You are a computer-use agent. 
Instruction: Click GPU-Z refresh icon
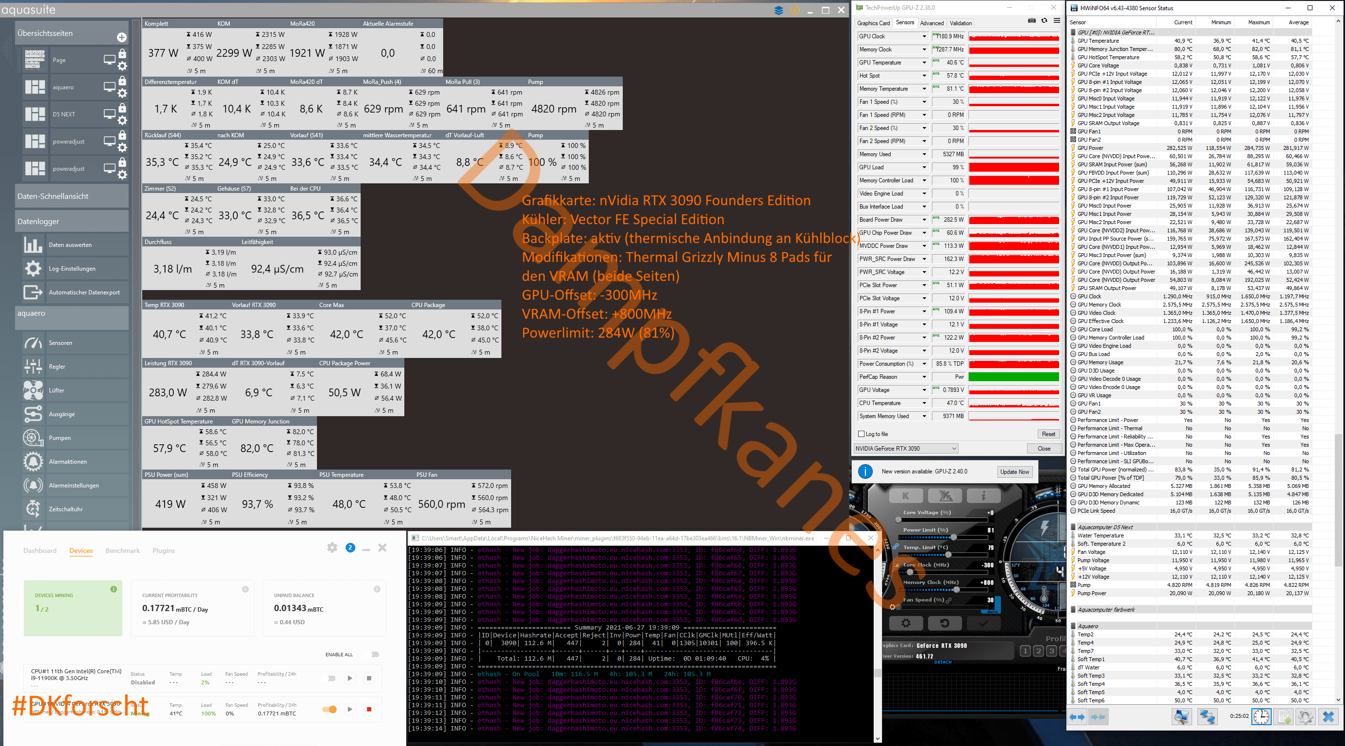[x=1044, y=21]
